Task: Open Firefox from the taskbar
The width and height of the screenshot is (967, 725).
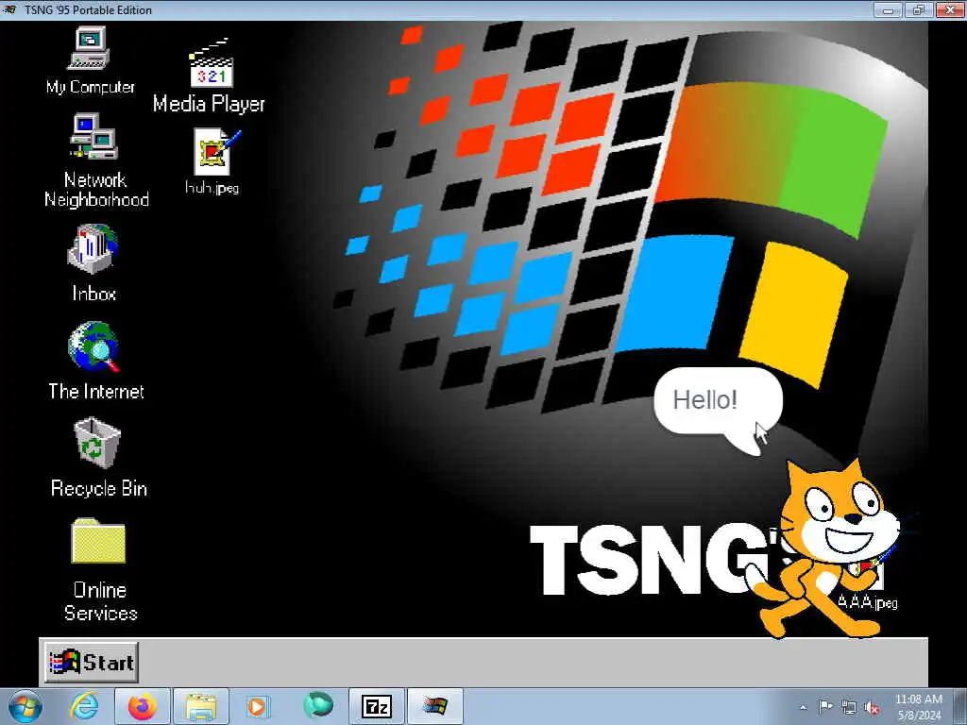Action: point(143,706)
